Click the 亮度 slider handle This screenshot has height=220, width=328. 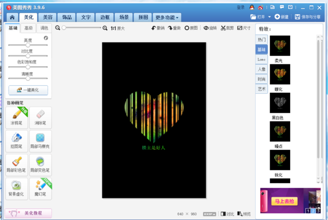tap(28, 45)
